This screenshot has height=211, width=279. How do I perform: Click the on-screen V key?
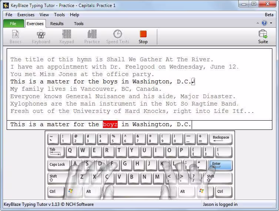pos(121,178)
